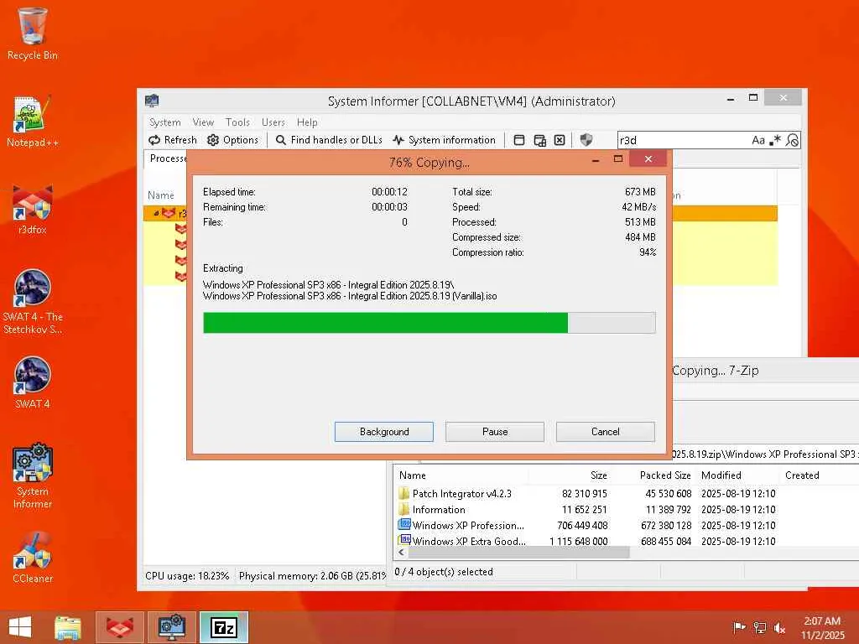Viewport: 859px width, 644px height.
Task: Collapse the r3dfox process tree node
Action: click(x=156, y=213)
